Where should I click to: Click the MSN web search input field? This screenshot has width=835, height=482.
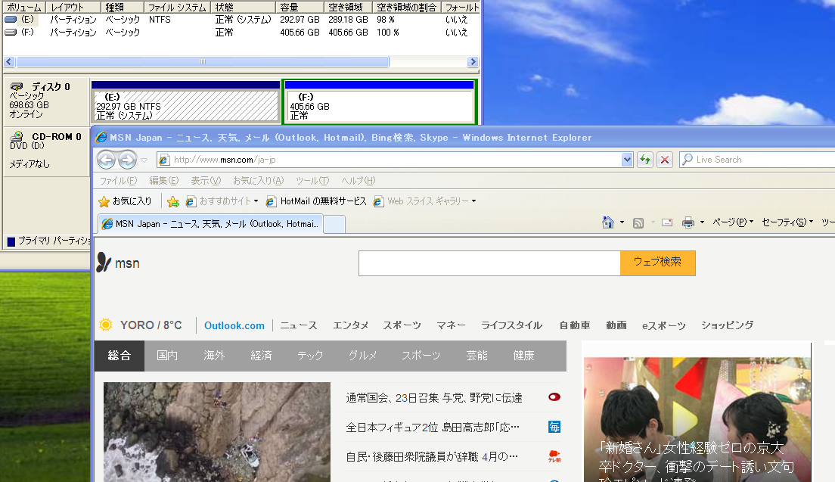coord(489,263)
